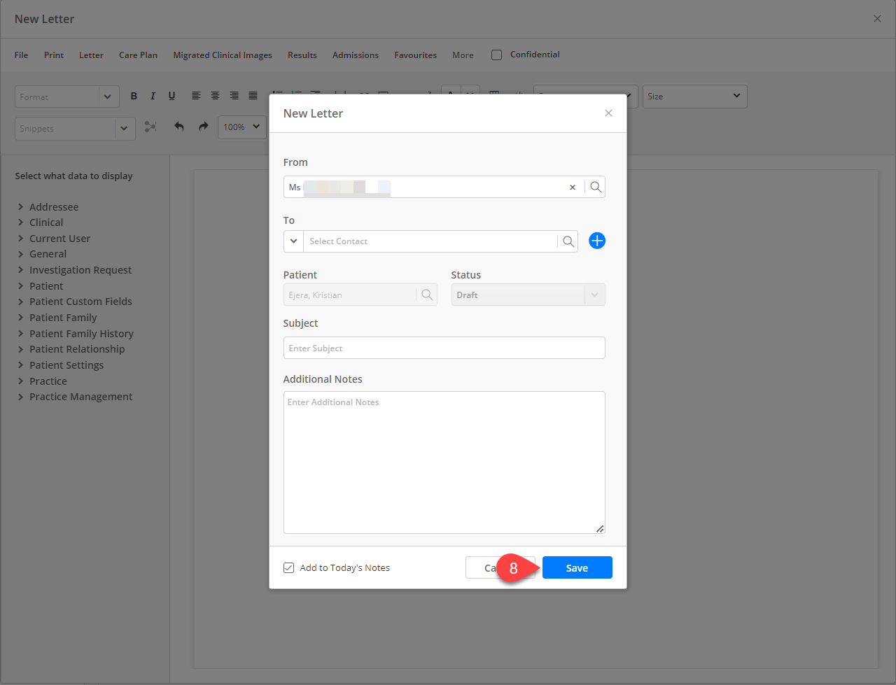Center align text in the editor toolbar
896x685 pixels.
215,96
